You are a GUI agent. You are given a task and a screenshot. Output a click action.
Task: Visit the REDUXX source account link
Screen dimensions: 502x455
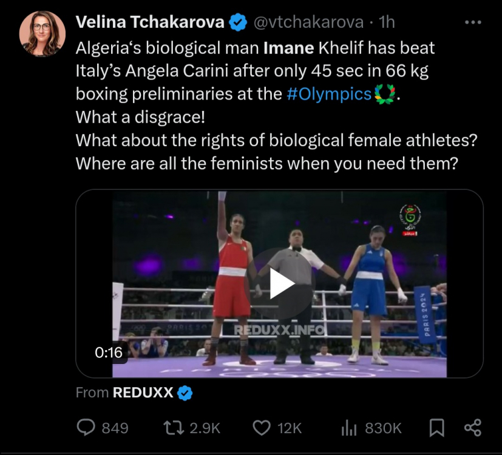pos(143,393)
